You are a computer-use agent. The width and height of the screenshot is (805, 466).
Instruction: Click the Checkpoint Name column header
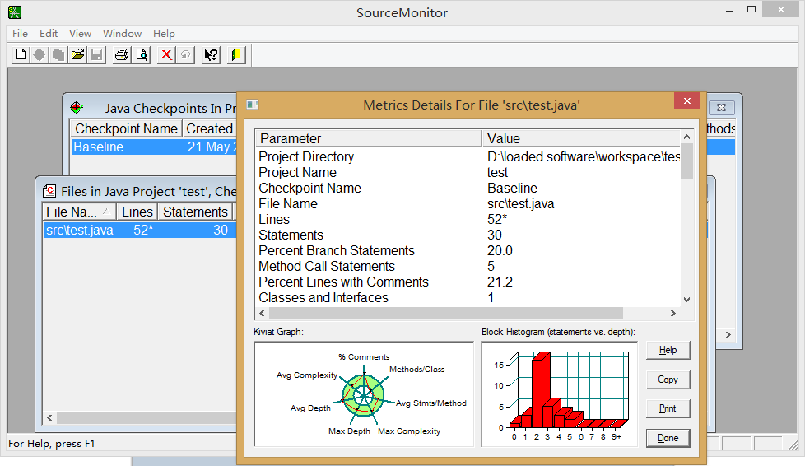click(x=126, y=128)
